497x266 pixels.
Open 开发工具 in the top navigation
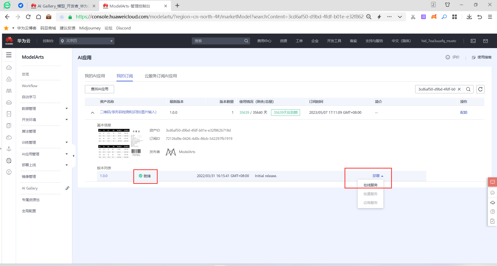[334, 41]
